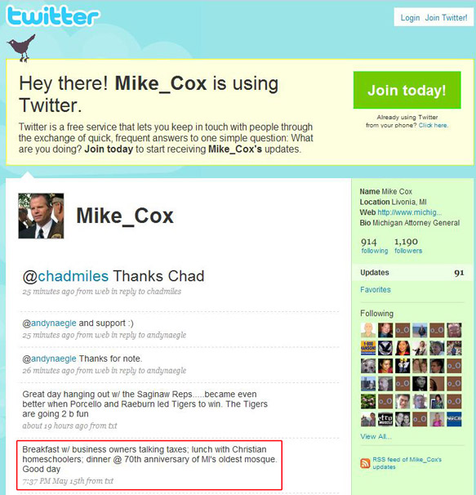Open the white dog avatar in Following

pyautogui.click(x=368, y=366)
